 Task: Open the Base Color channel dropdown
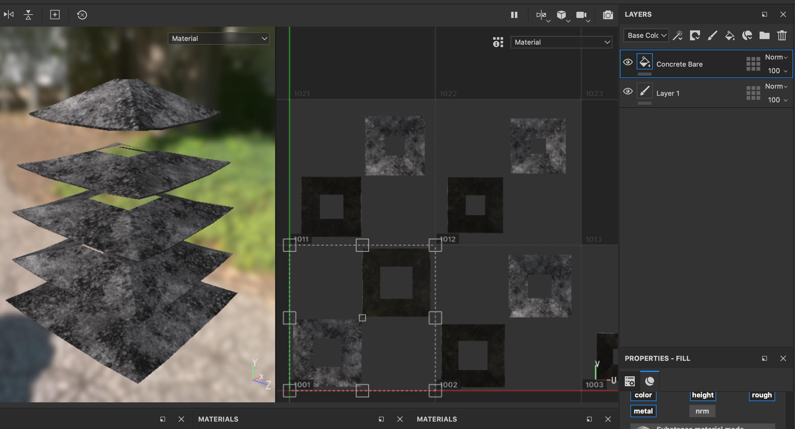tap(646, 35)
